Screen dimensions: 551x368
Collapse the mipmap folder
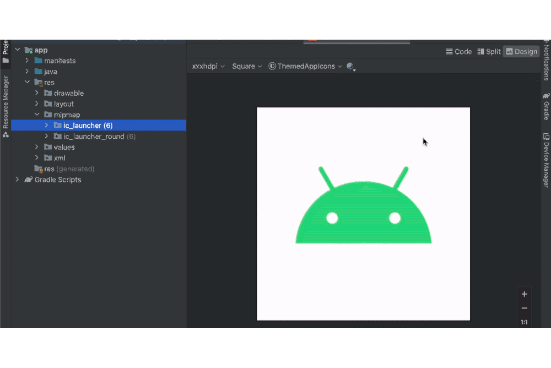point(37,115)
